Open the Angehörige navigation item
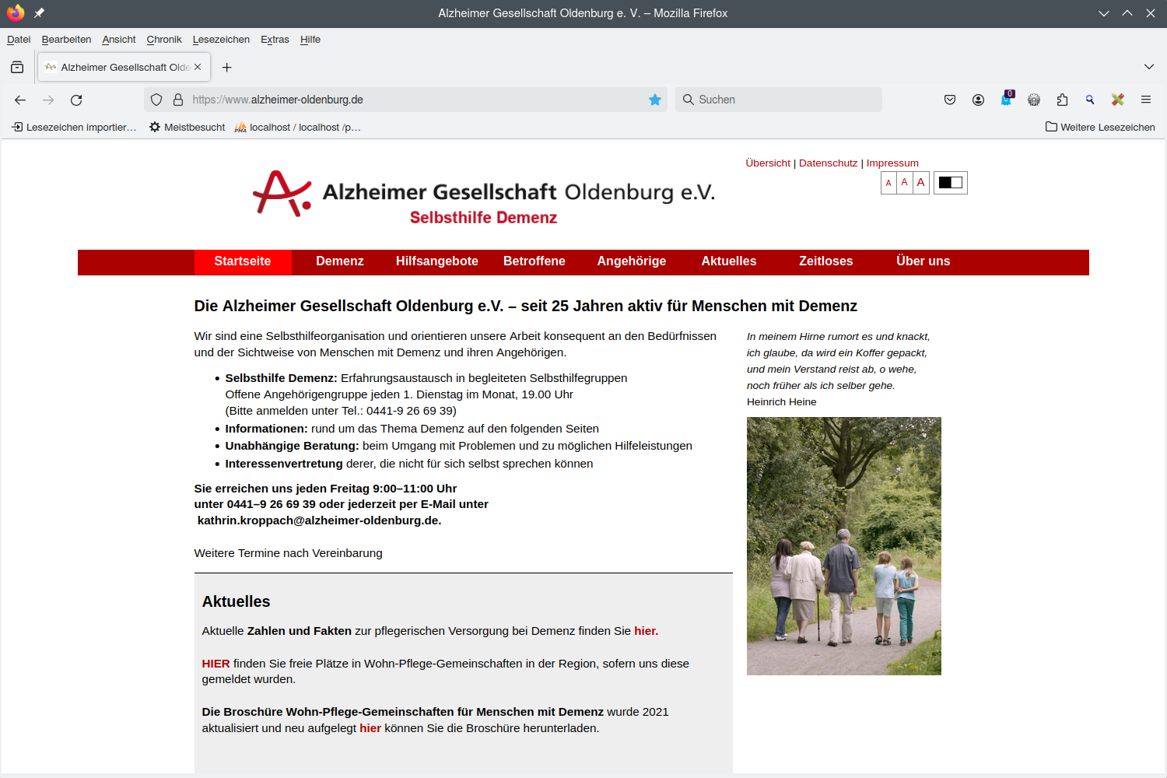This screenshot has height=778, width=1167. 632,261
